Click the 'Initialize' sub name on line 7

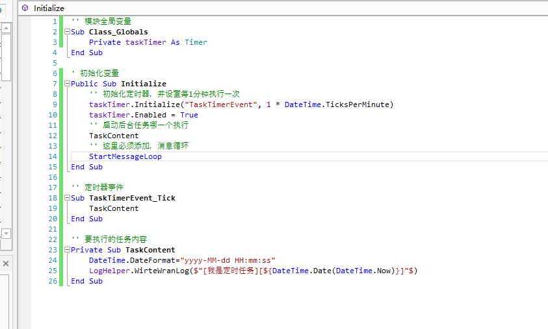144,84
